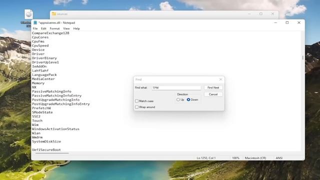This screenshot has height=180, width=320.
Task: Click the ANSI encoding status entry
Action: [x=279, y=158]
